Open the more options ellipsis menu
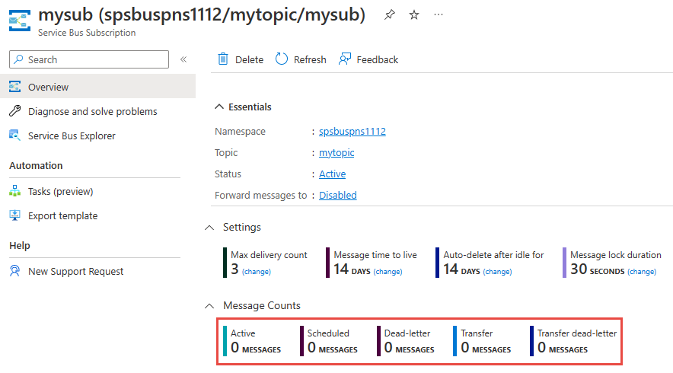Image resolution: width=673 pixels, height=373 pixels. coord(438,15)
